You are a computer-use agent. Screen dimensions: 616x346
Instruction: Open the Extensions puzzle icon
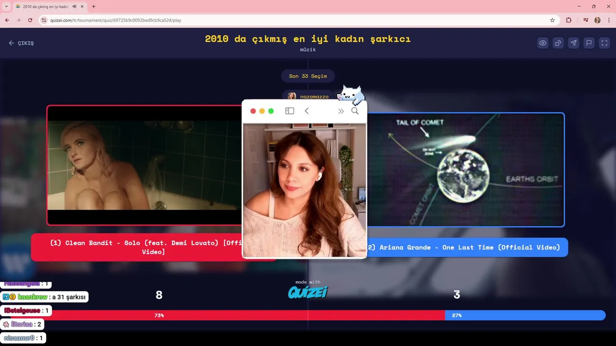(569, 20)
